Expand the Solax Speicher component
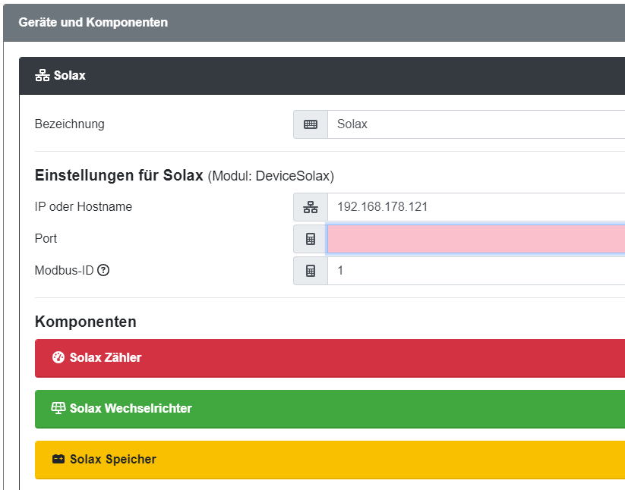The image size is (625, 490). click(x=330, y=460)
